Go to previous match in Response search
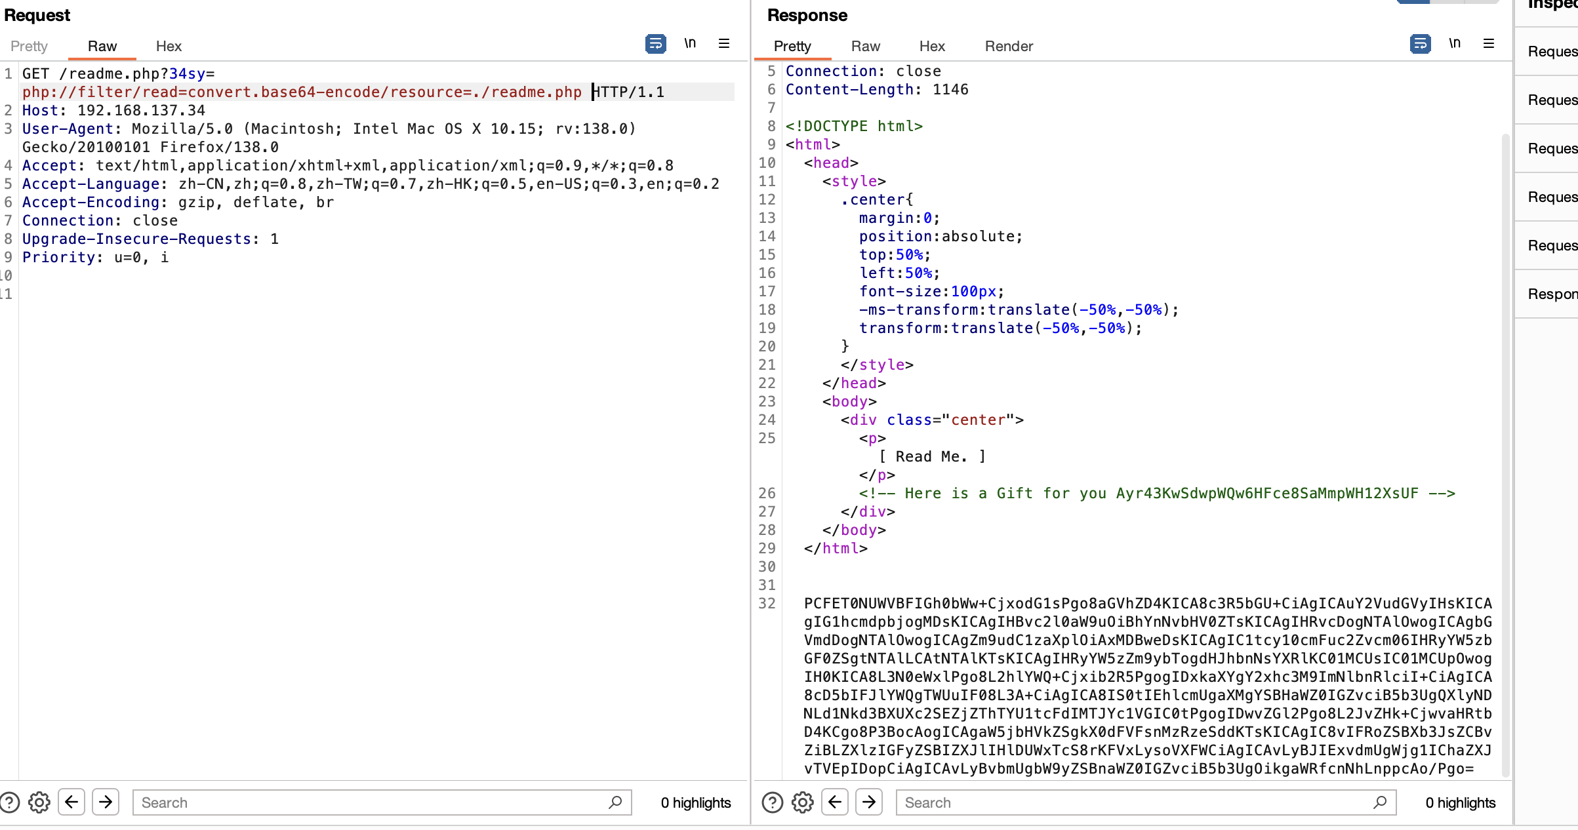This screenshot has height=830, width=1578. coord(835,802)
